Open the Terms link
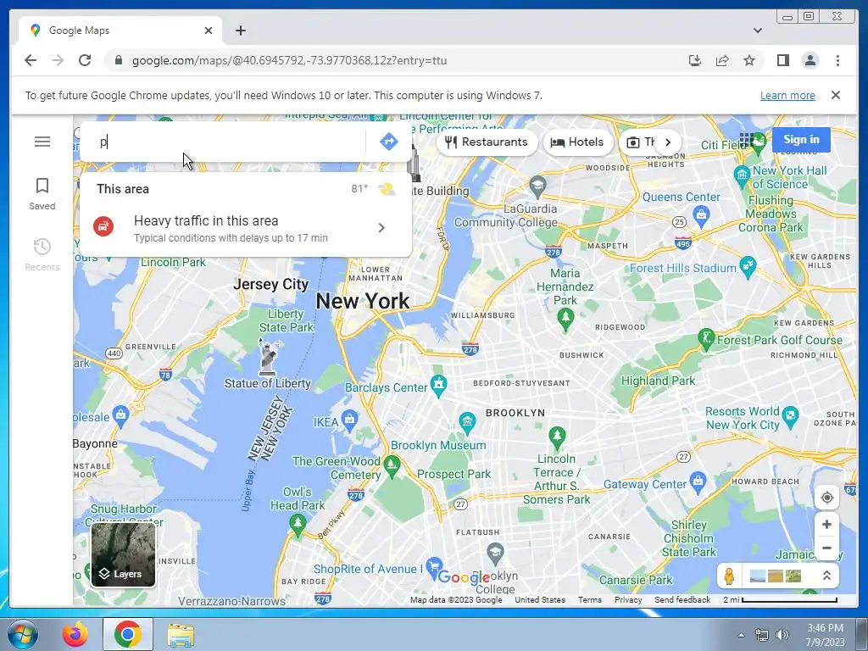The image size is (868, 651). point(590,599)
